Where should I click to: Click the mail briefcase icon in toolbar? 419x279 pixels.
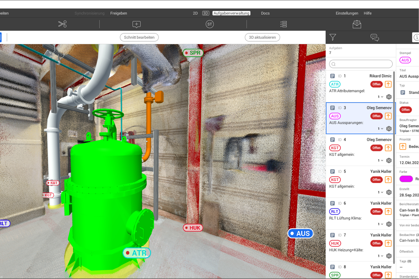(x=357, y=24)
